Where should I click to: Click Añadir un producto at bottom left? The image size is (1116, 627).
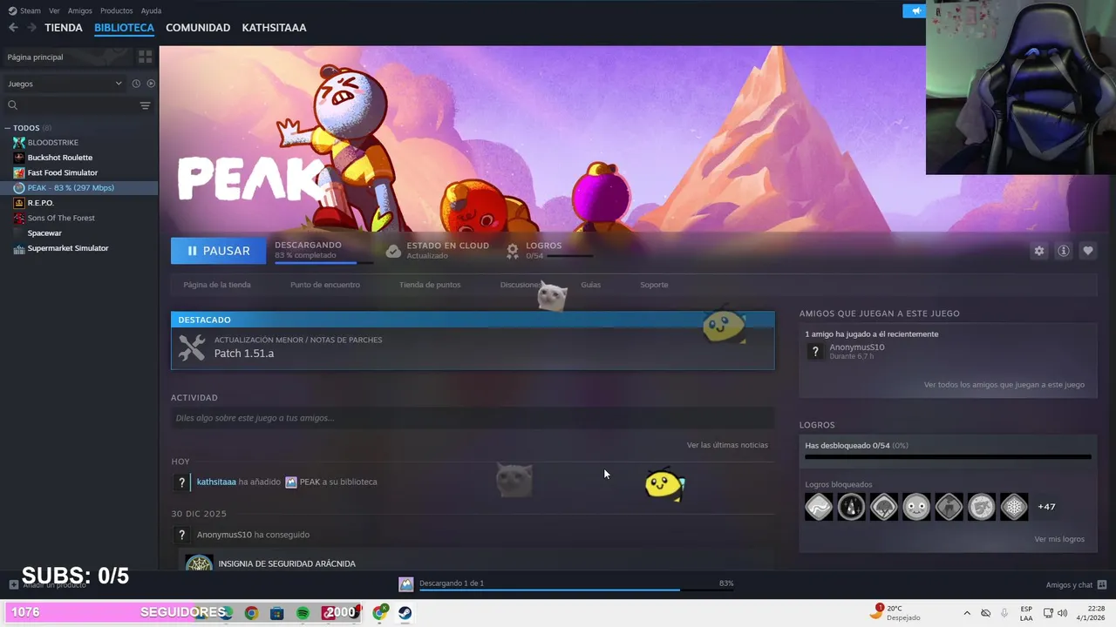coord(48,585)
